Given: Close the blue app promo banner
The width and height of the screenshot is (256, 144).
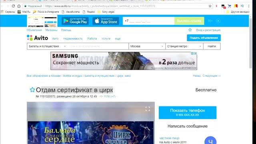Looking at the screenshot, I should pyautogui.click(x=218, y=21).
